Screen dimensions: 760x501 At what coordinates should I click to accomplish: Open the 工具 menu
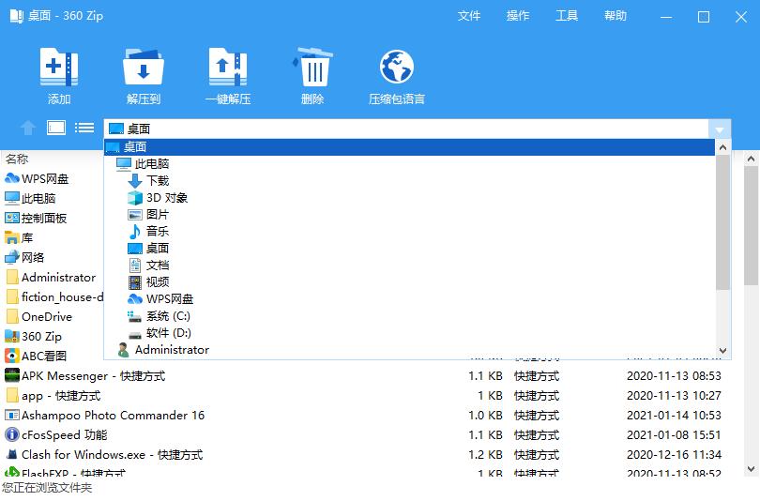(567, 16)
